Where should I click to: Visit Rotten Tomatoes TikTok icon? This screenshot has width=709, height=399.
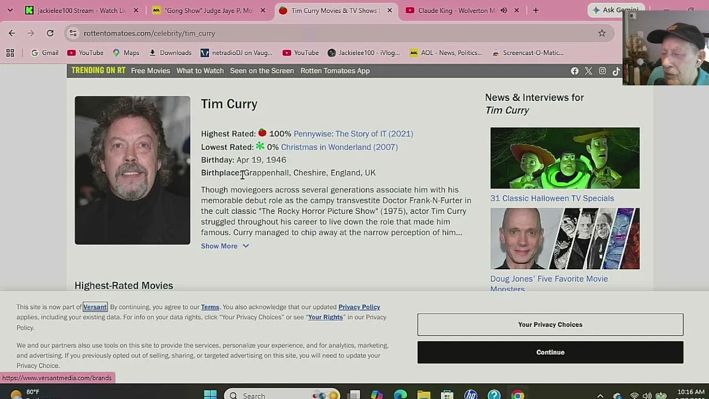[616, 71]
